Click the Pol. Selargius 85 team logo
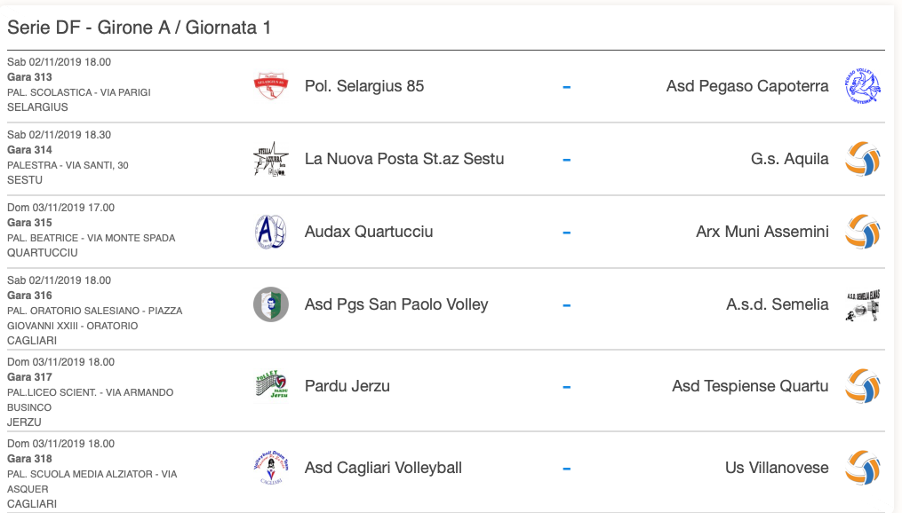The image size is (902, 513). click(271, 86)
